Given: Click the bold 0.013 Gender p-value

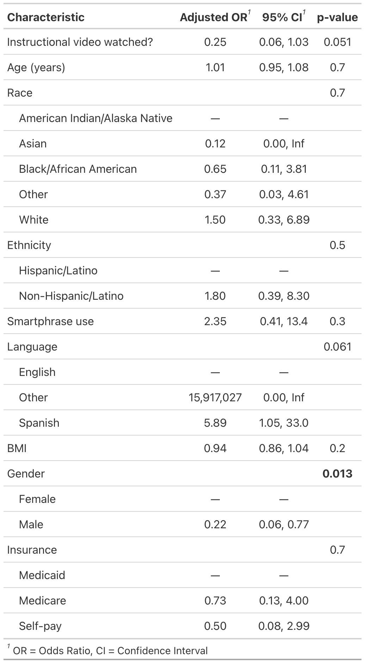Looking at the screenshot, I should tap(338, 474).
